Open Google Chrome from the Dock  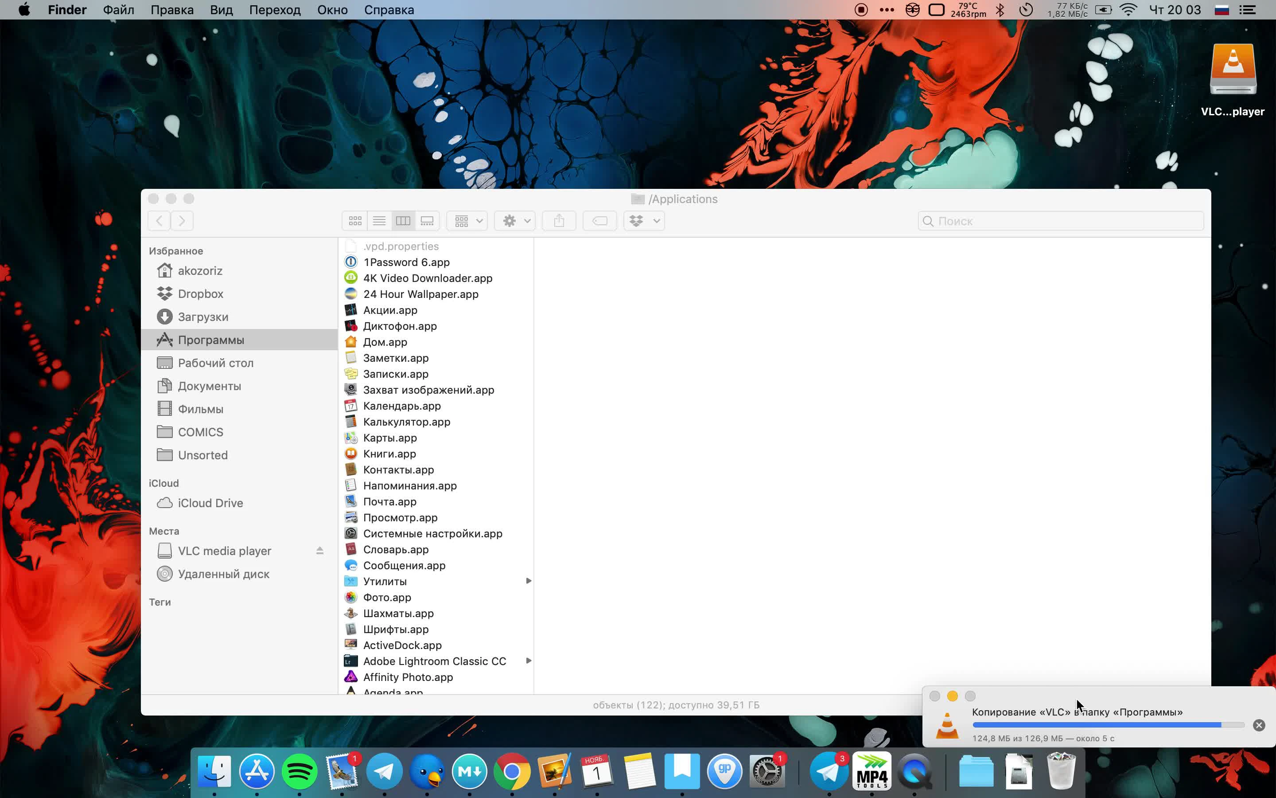point(512,771)
